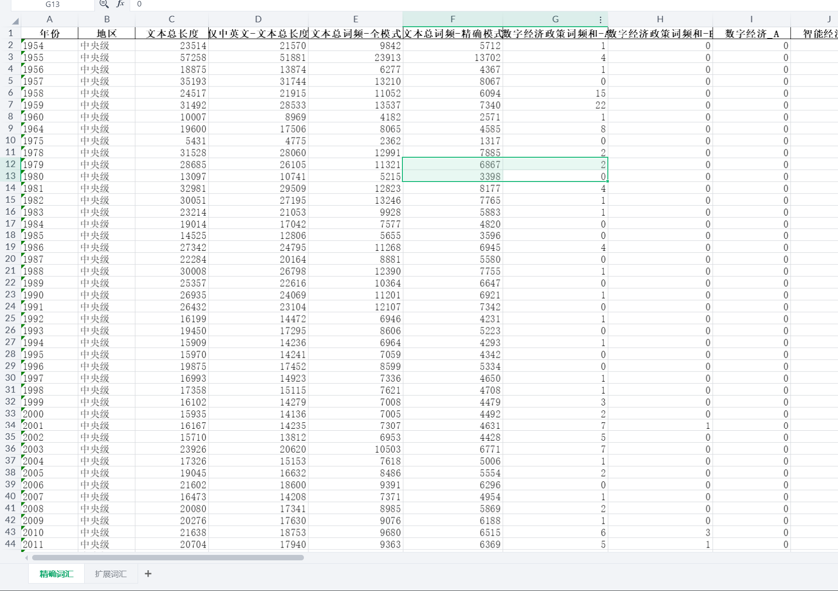Click the zoom magnifier icon beside name box

click(x=104, y=4)
